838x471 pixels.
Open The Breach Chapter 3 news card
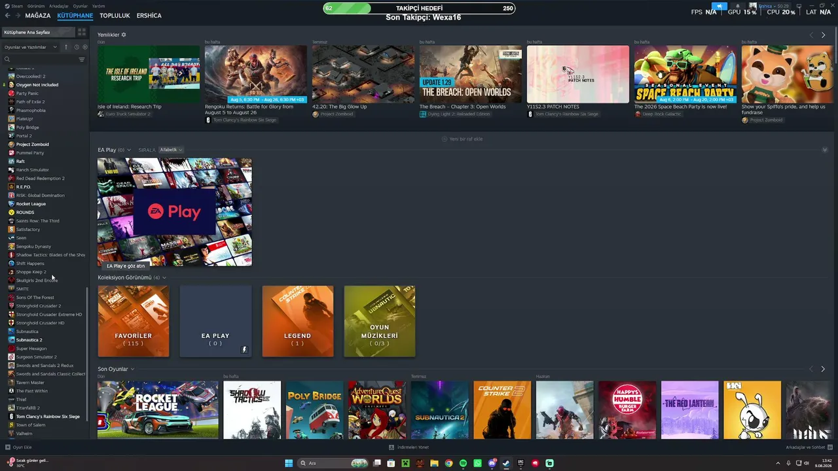click(471, 74)
